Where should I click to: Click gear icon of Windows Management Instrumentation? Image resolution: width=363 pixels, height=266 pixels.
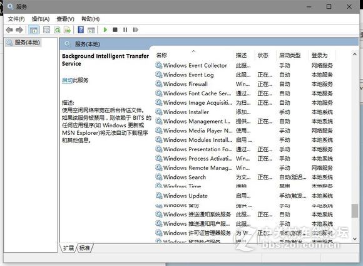[158, 121]
